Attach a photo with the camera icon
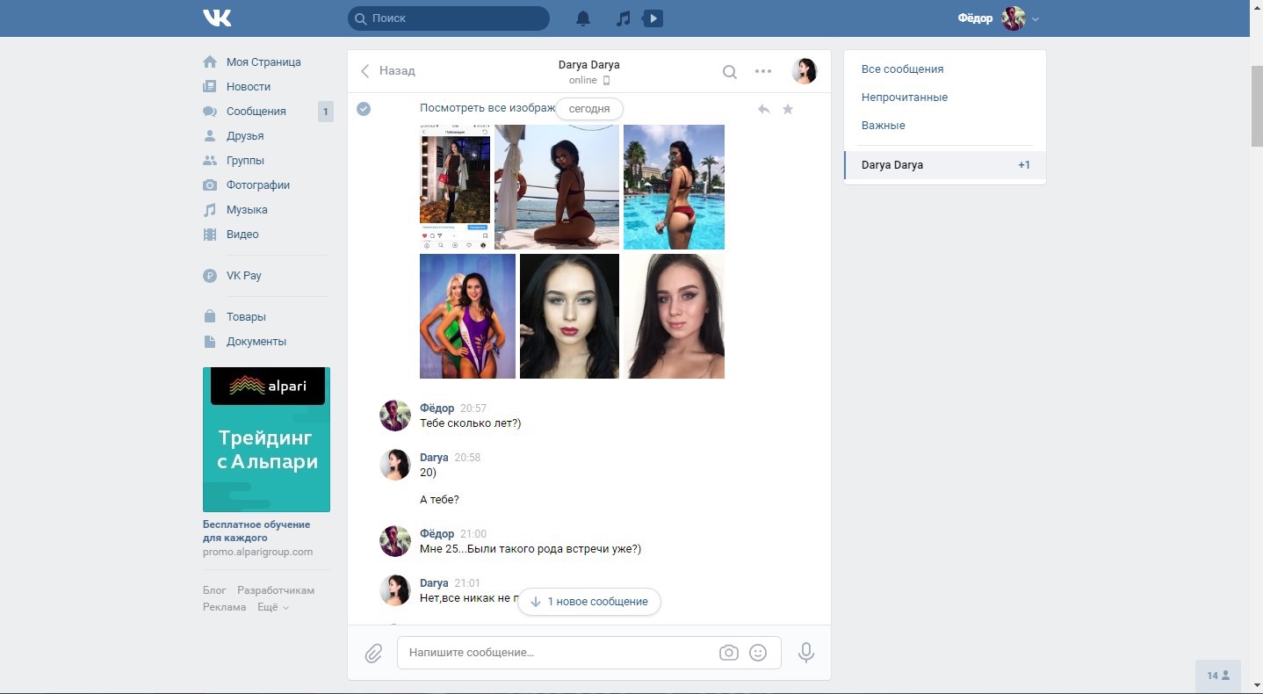The height and width of the screenshot is (694, 1263). pyautogui.click(x=728, y=653)
